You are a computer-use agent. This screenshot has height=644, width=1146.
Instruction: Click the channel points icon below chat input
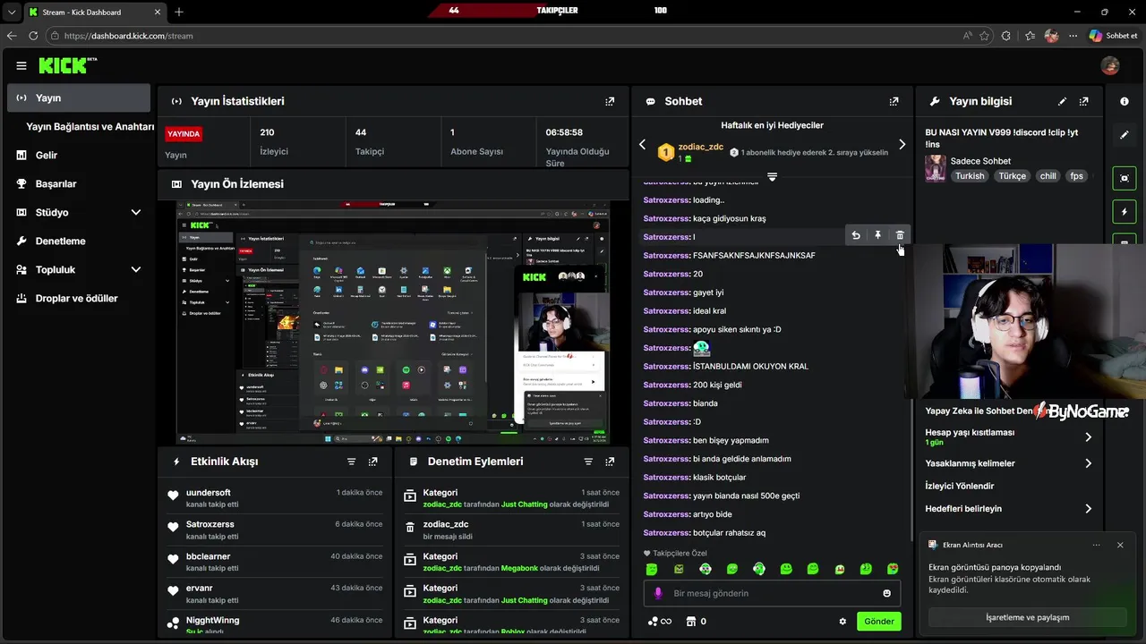659,622
